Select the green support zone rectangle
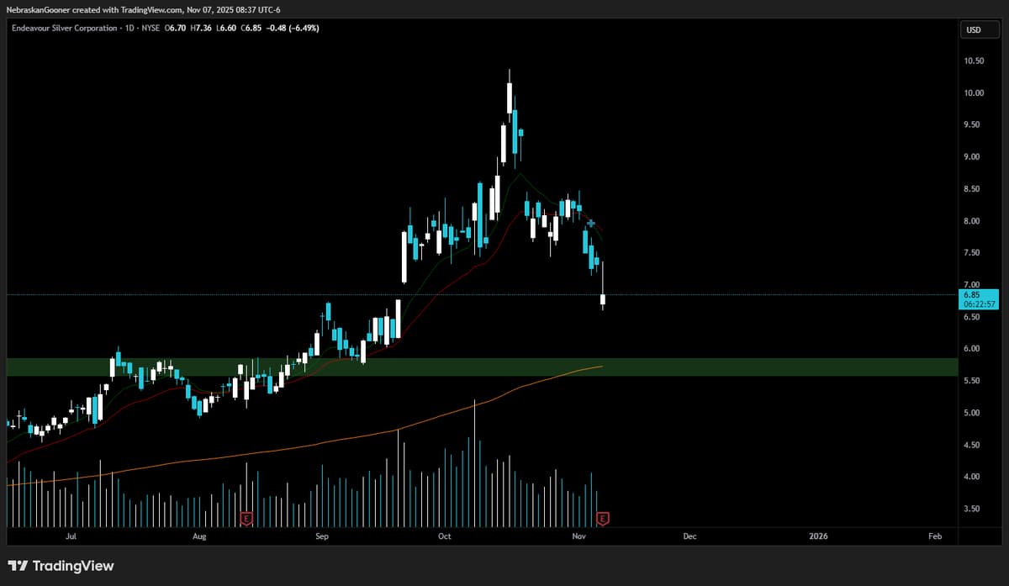 pos(757,367)
